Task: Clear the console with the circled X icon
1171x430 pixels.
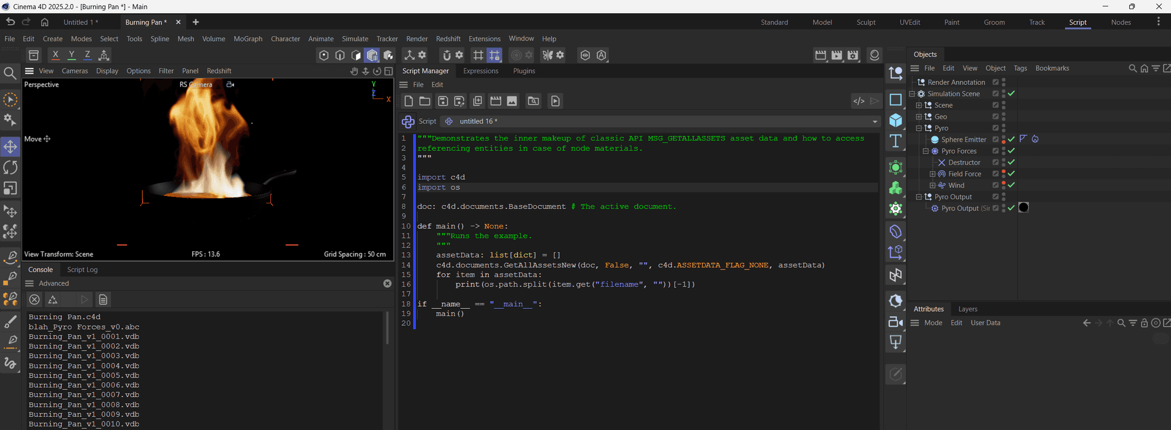Action: point(34,300)
